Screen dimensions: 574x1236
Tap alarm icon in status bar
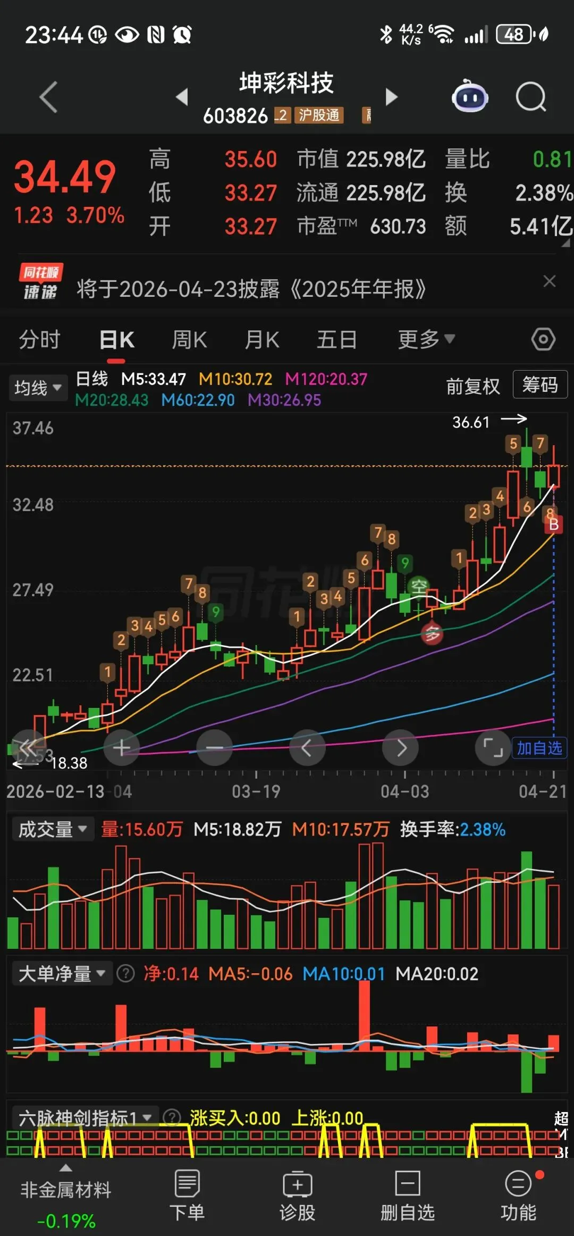coord(182,35)
